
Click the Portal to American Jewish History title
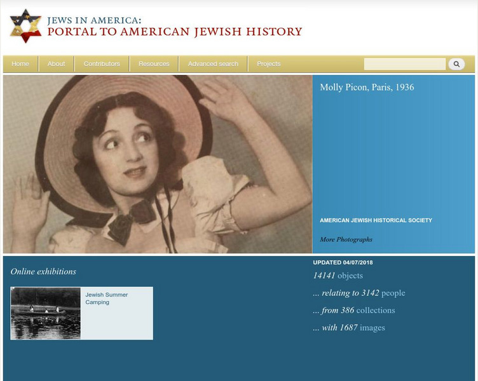(x=175, y=31)
